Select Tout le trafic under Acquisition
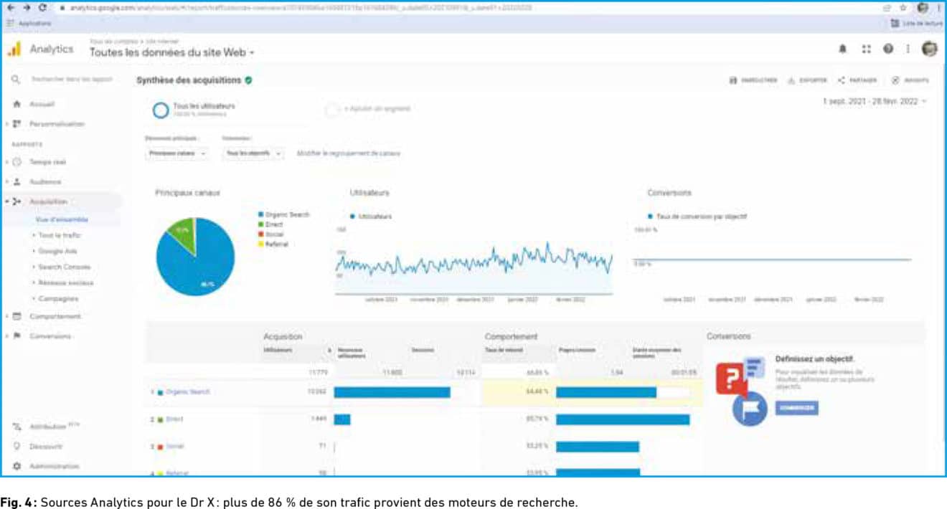This screenshot has width=947, height=509. (60, 235)
